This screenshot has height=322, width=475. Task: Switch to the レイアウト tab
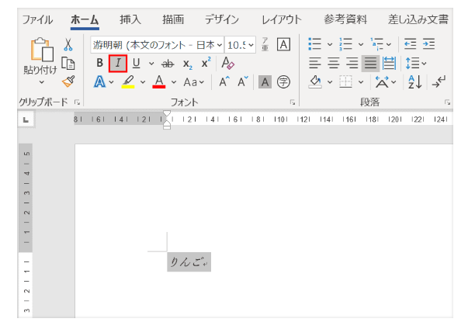pyautogui.click(x=282, y=19)
